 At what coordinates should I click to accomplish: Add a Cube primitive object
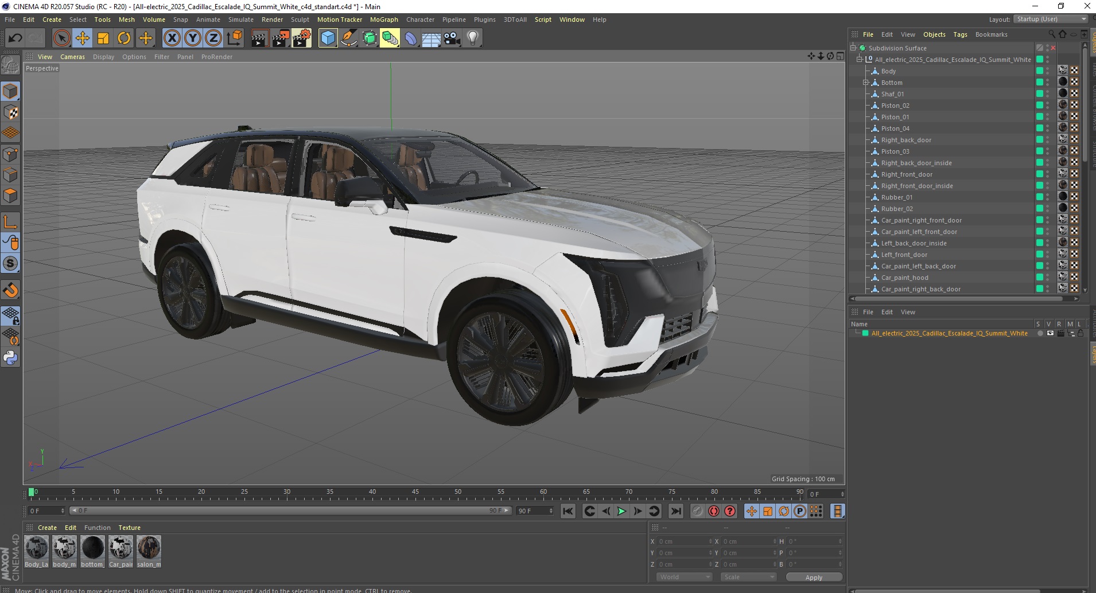click(x=328, y=38)
